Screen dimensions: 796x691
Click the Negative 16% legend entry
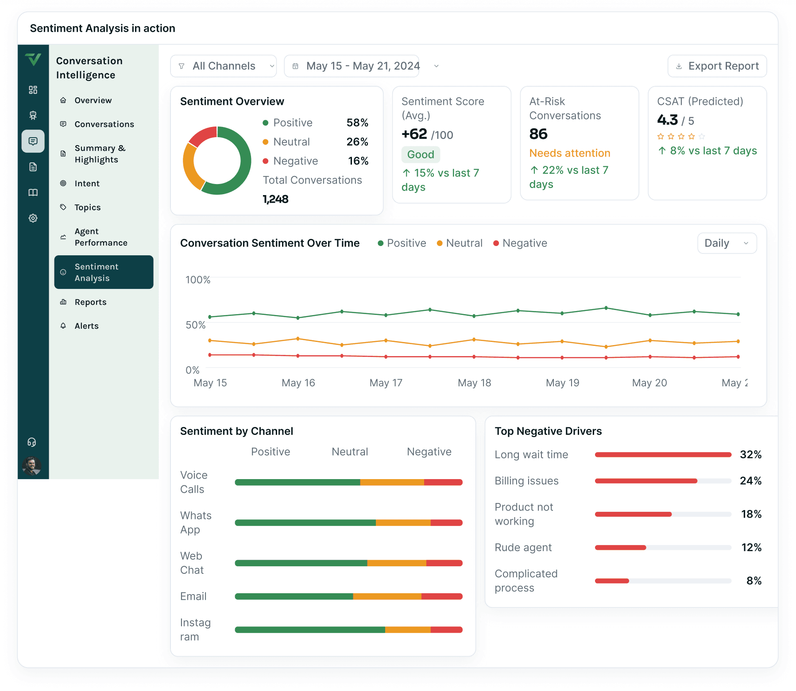click(x=315, y=161)
